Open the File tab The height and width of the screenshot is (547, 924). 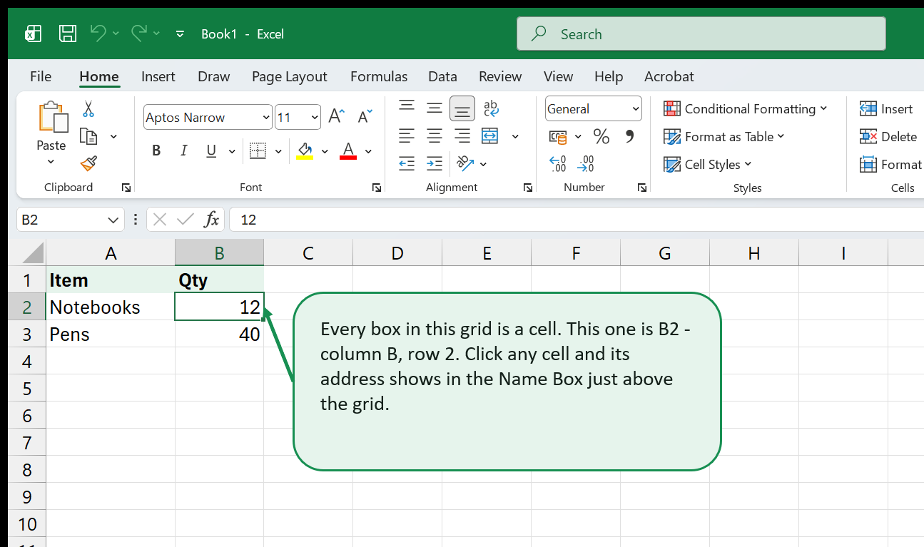[41, 76]
